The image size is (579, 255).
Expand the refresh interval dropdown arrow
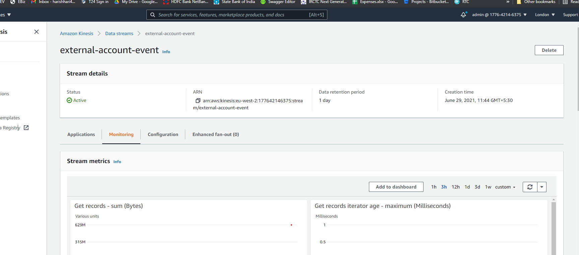541,187
